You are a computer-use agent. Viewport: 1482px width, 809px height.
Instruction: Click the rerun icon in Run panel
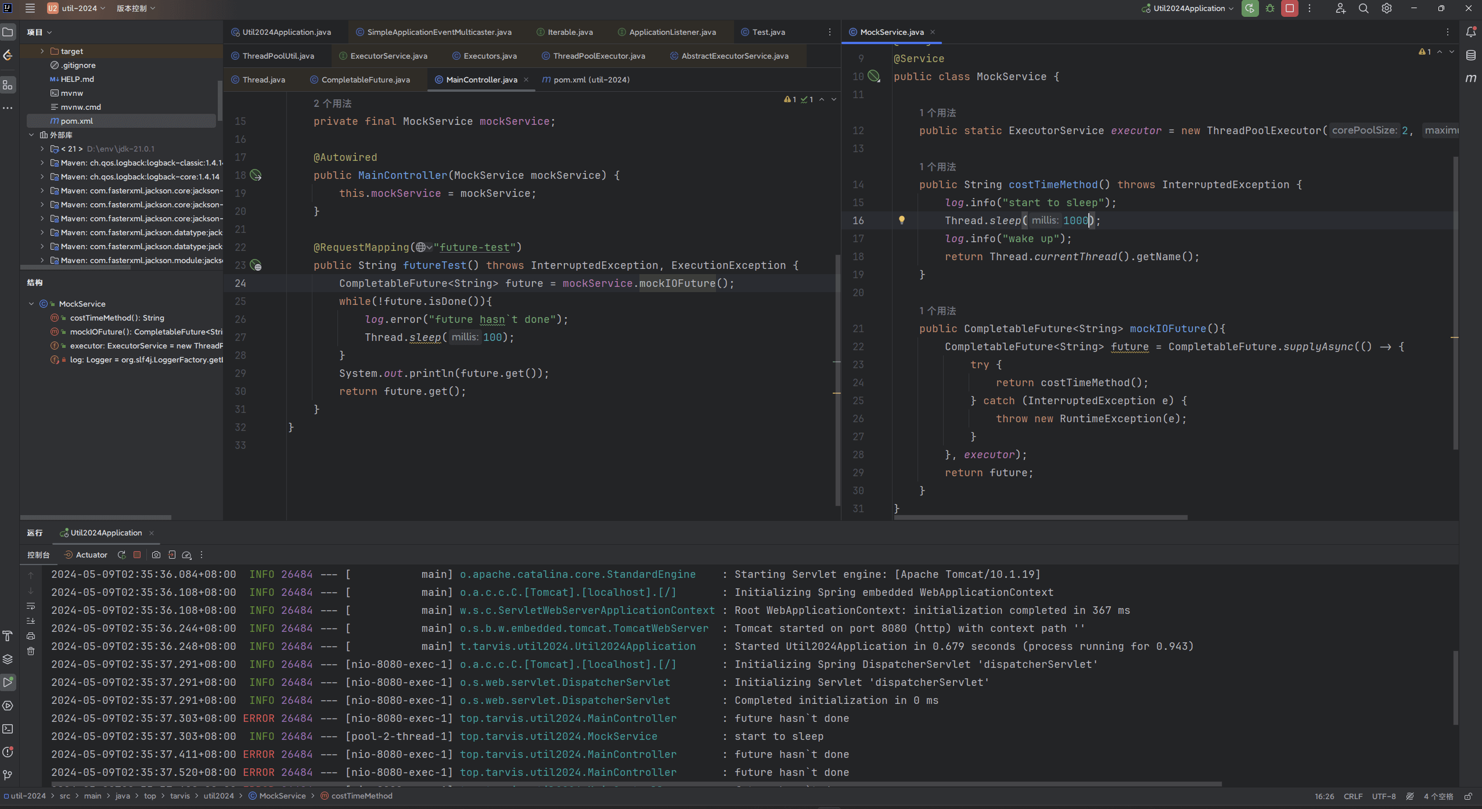coord(121,555)
